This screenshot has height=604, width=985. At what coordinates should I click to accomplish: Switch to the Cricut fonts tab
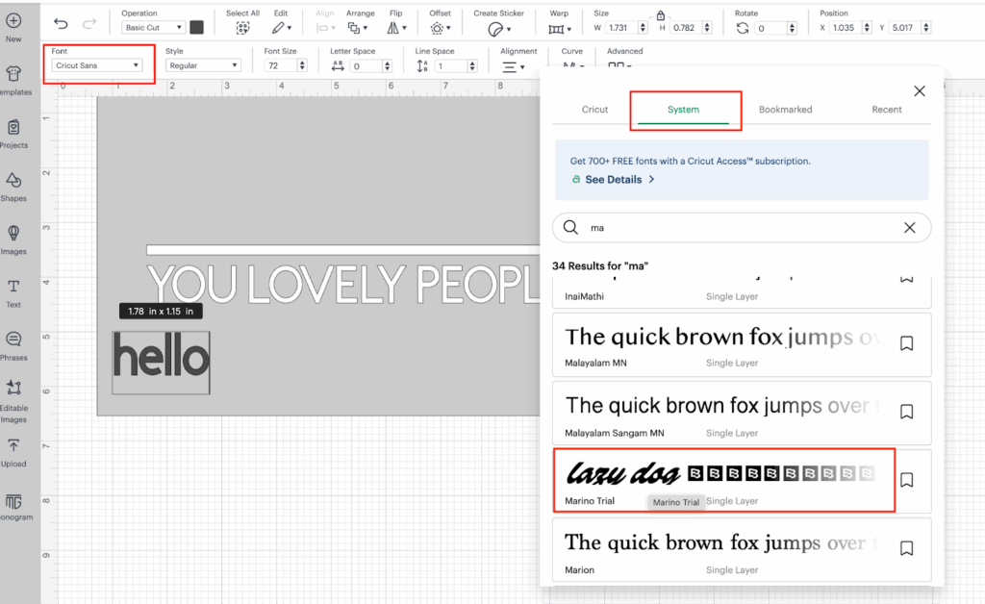(594, 110)
